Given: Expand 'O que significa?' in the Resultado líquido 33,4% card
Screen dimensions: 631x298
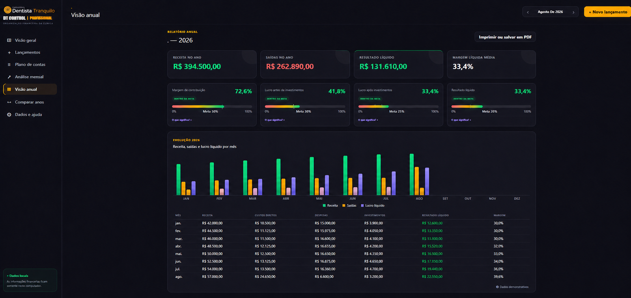Looking at the screenshot, I should (x=461, y=120).
